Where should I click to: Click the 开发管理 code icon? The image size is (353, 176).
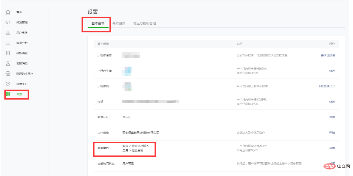[x=8, y=23]
